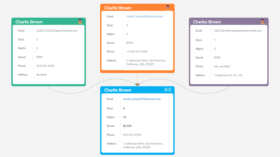This screenshot has width=280, height=157.
Task: Click the guest.booking.com email address
Action: (x=57, y=31)
